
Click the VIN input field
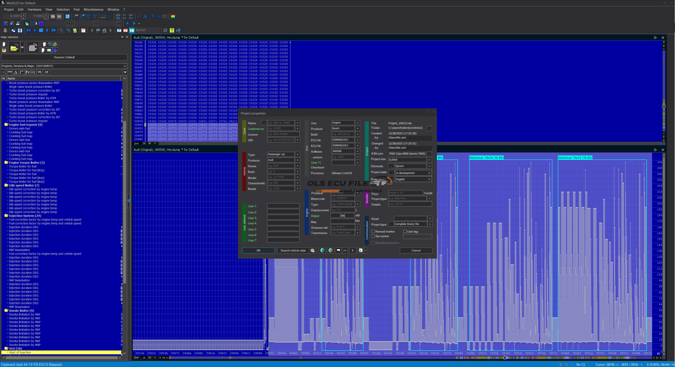281,140
